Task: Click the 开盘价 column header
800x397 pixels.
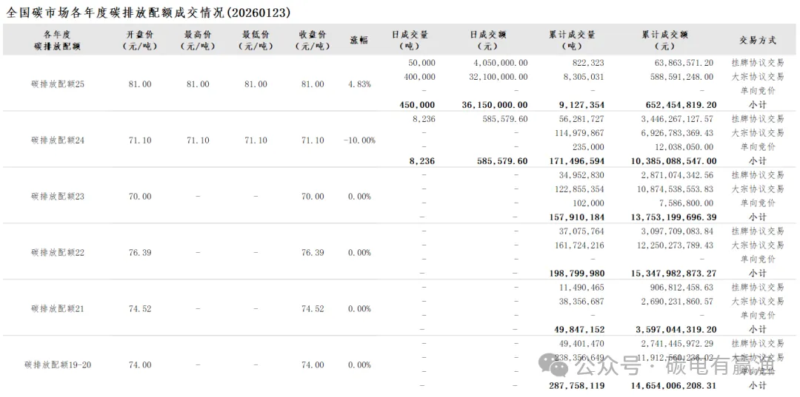Action: point(140,40)
